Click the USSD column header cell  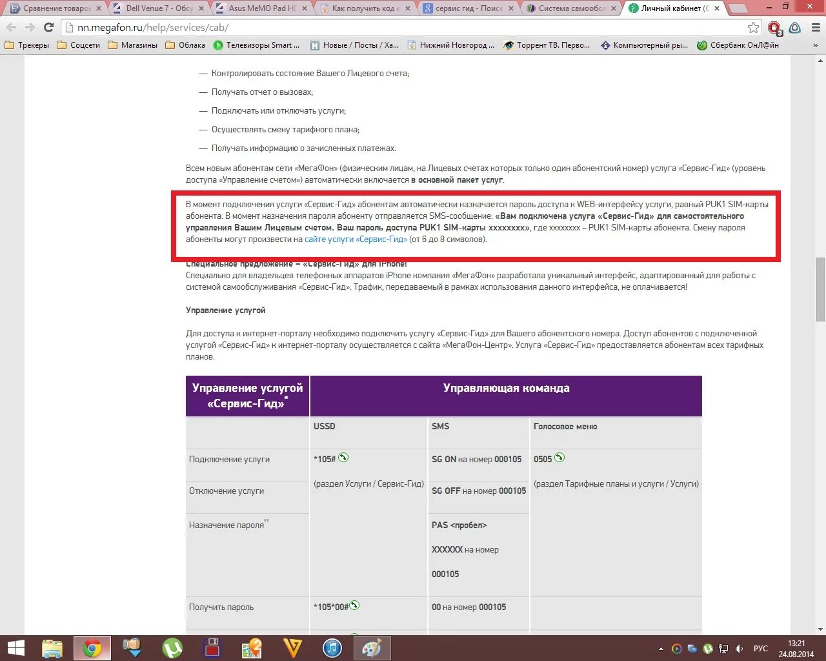tap(368, 432)
